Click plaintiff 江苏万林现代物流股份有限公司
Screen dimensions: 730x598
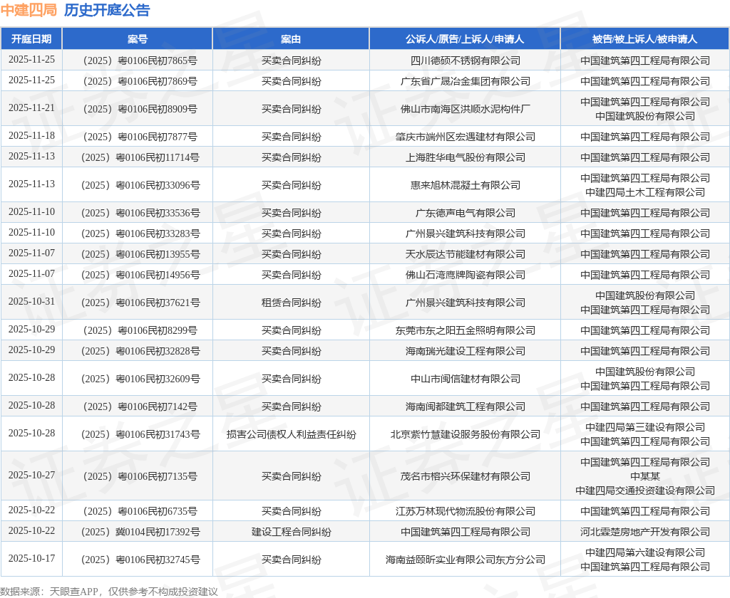click(x=465, y=511)
